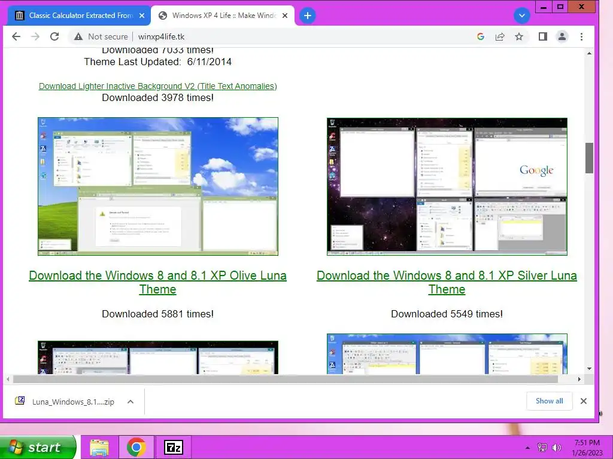The height and width of the screenshot is (459, 613).
Task: Switch to Classic Calculator Extracted tab
Action: [x=80, y=16]
